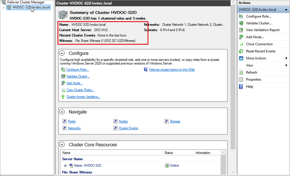Click the blue Help question mark icon
The height and width of the screenshot is (176, 290).
coord(241,87)
